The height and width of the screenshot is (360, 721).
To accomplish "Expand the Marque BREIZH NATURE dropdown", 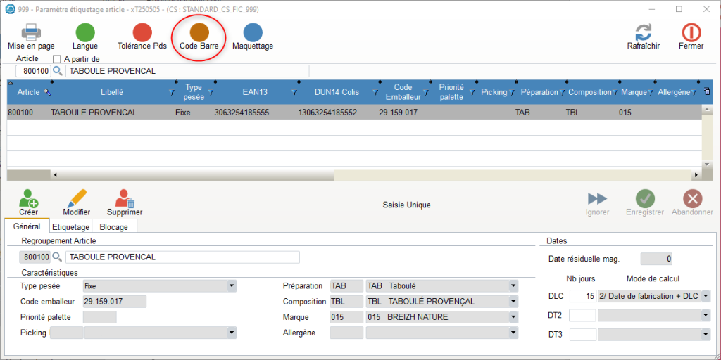I will (x=513, y=317).
